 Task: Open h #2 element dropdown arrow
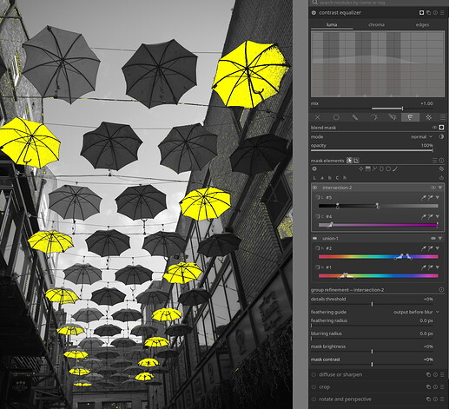[438, 248]
